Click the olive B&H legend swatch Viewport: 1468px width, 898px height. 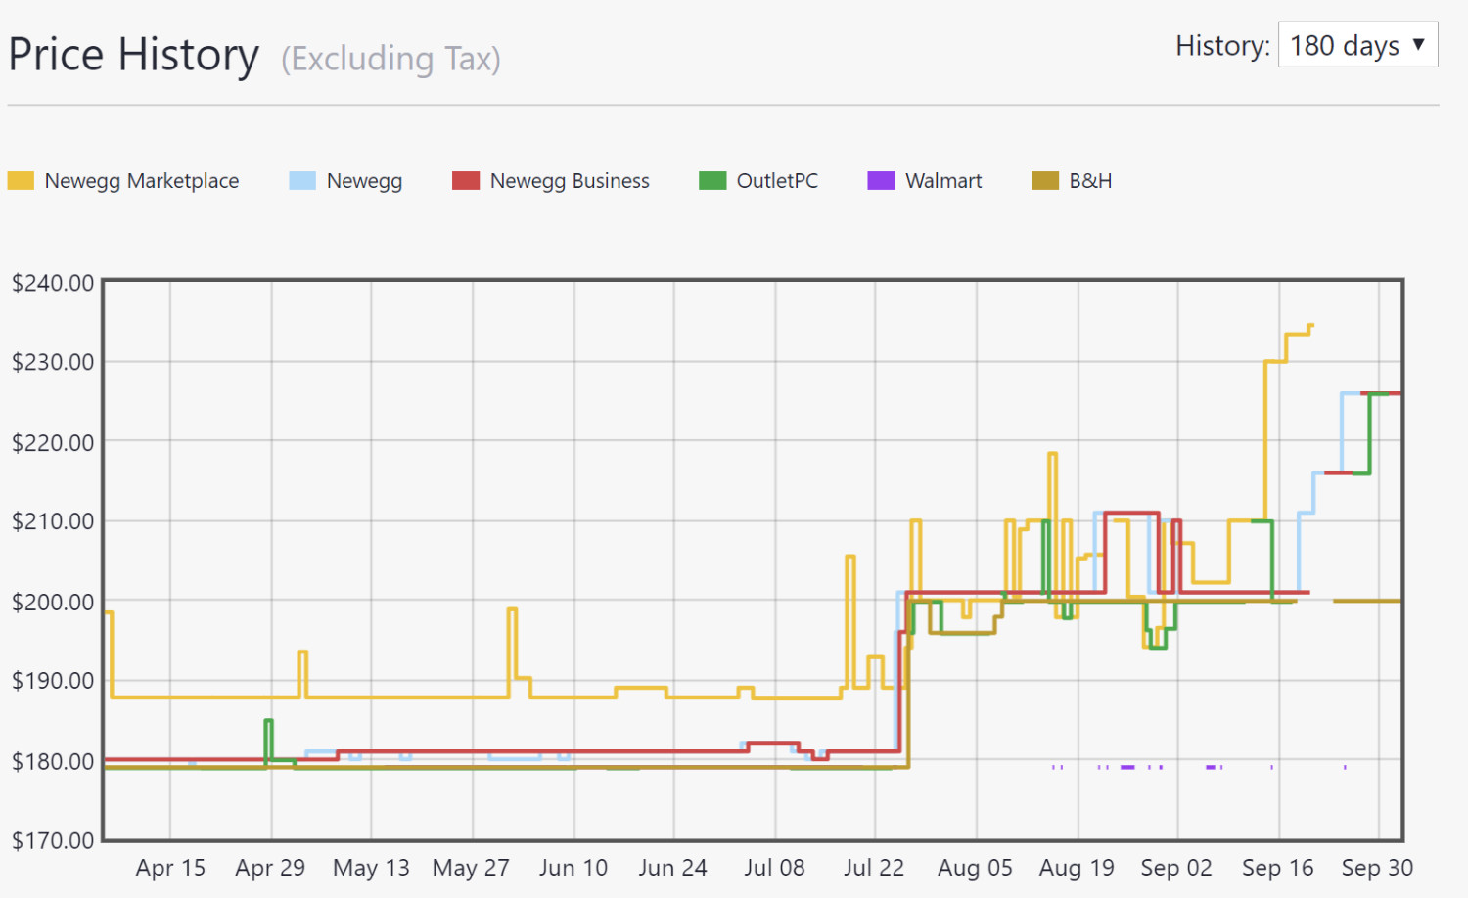point(1045,181)
